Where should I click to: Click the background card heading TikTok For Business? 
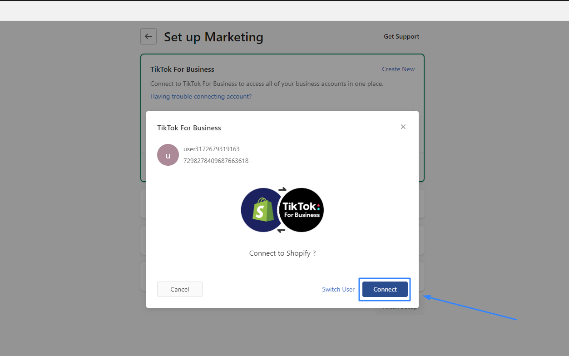coord(183,69)
